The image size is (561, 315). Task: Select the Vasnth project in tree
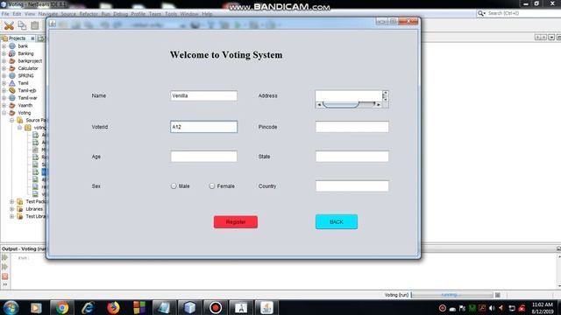coord(25,105)
